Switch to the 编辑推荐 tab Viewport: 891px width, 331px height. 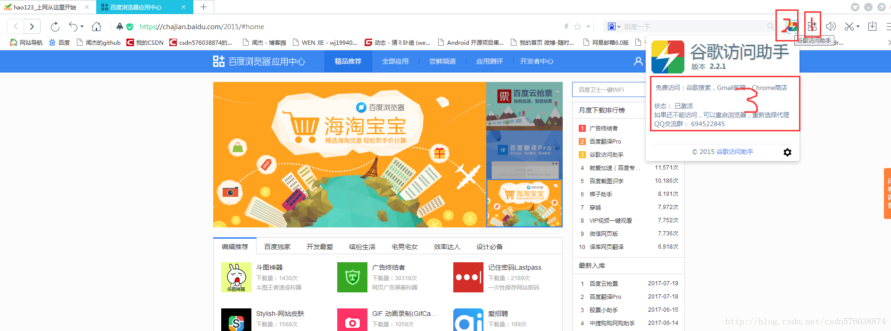click(x=235, y=247)
